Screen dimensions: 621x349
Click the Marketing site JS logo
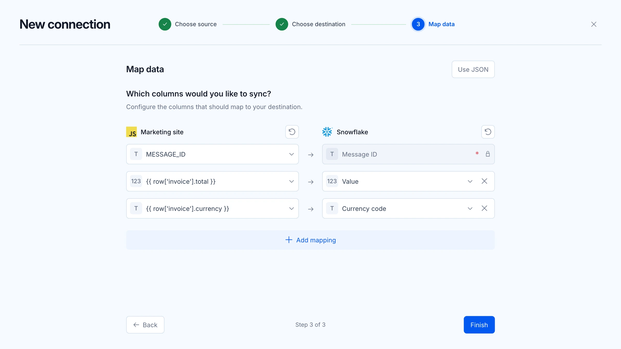[x=131, y=132]
